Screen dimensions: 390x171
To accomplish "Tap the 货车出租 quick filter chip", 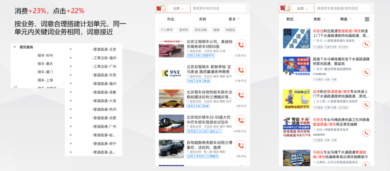I will [201, 30].
